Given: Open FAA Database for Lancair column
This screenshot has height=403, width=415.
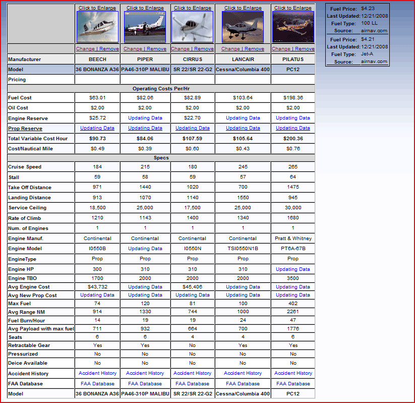Looking at the screenshot, I should (243, 383).
